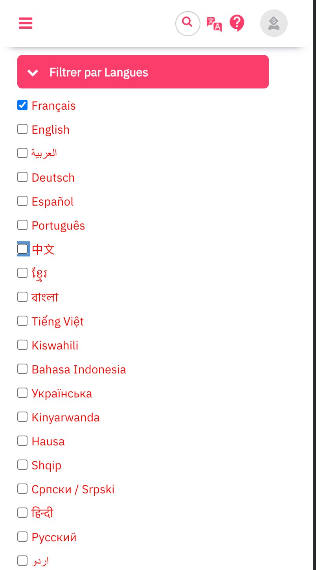Check the focused 中文 checkbox
Screen dimensions: 316x570
click(x=23, y=249)
